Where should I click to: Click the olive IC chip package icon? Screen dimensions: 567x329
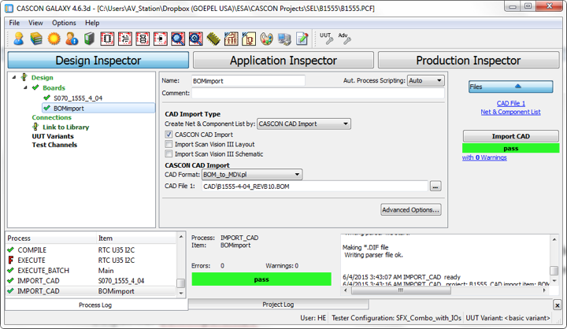(213, 39)
